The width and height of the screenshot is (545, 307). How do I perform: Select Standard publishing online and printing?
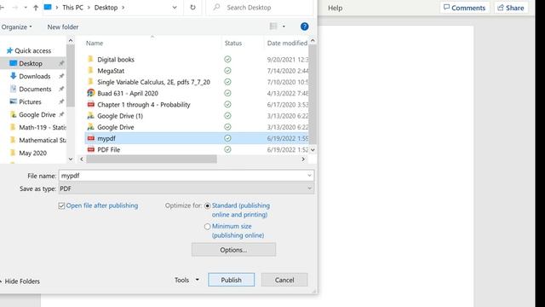[208, 206]
